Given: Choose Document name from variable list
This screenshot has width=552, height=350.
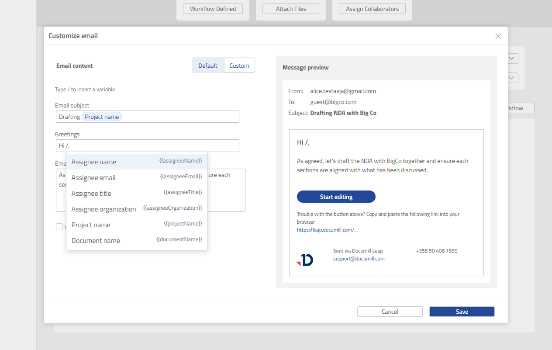Looking at the screenshot, I should click(137, 240).
